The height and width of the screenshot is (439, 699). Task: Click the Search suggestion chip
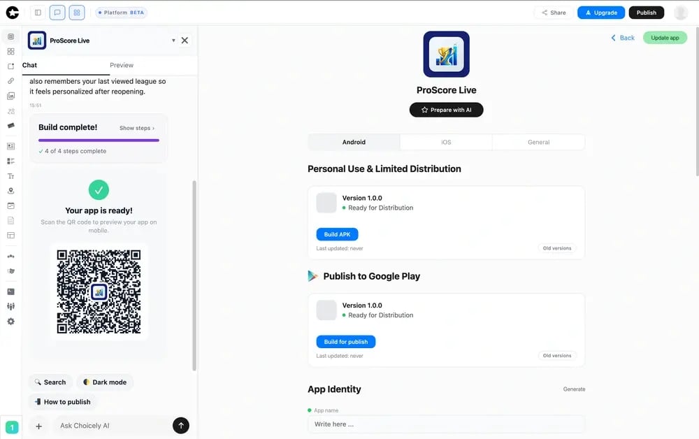[x=50, y=382]
